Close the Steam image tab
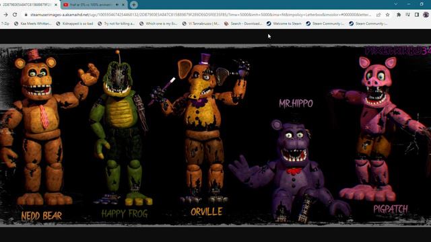Image resolution: width=431 pixels, height=242 pixels. click(x=56, y=5)
